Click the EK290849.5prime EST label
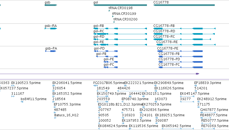This screenshot has width=229, height=130. 169,83
